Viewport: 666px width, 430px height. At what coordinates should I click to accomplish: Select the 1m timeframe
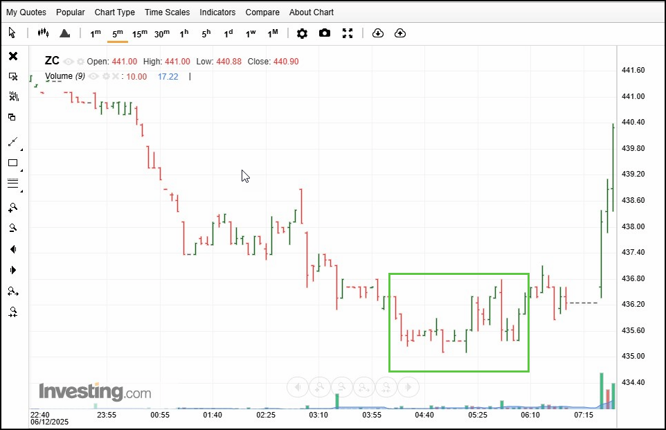click(x=96, y=33)
